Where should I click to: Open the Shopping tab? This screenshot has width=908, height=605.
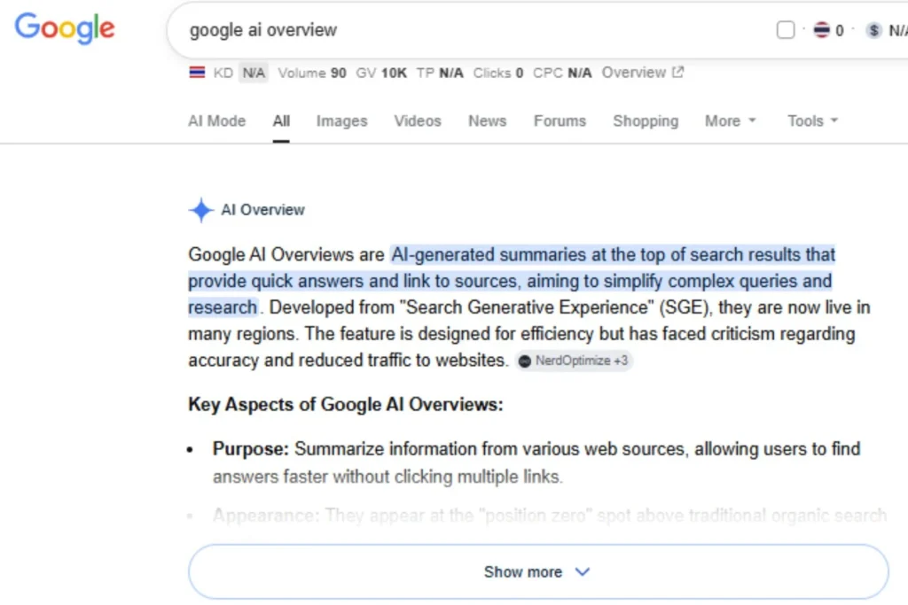tap(646, 120)
